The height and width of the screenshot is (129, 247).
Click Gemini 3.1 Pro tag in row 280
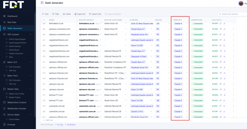pos(137,112)
